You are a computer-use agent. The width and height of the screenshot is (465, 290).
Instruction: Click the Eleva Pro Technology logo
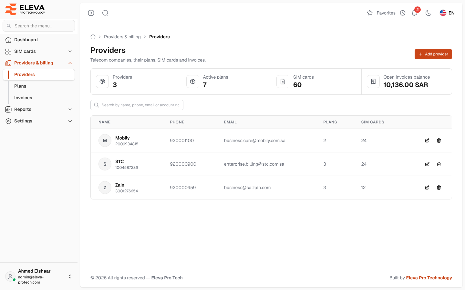25,9
